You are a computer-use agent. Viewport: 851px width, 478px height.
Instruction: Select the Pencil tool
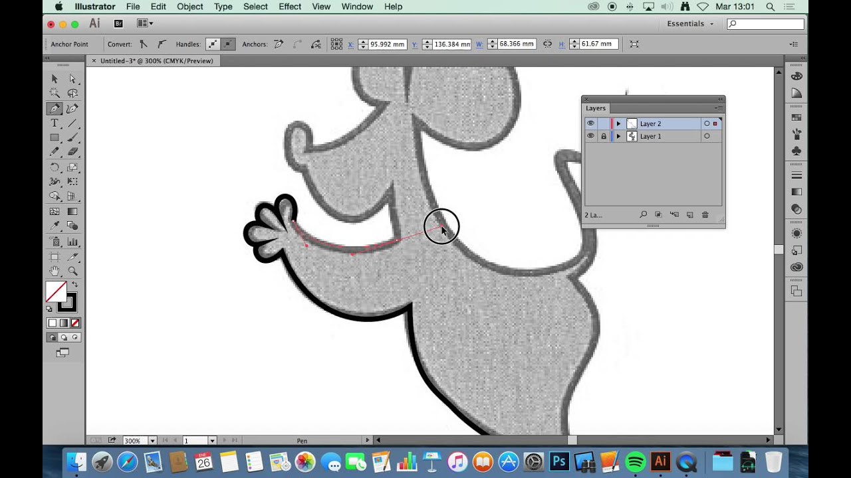(55, 153)
